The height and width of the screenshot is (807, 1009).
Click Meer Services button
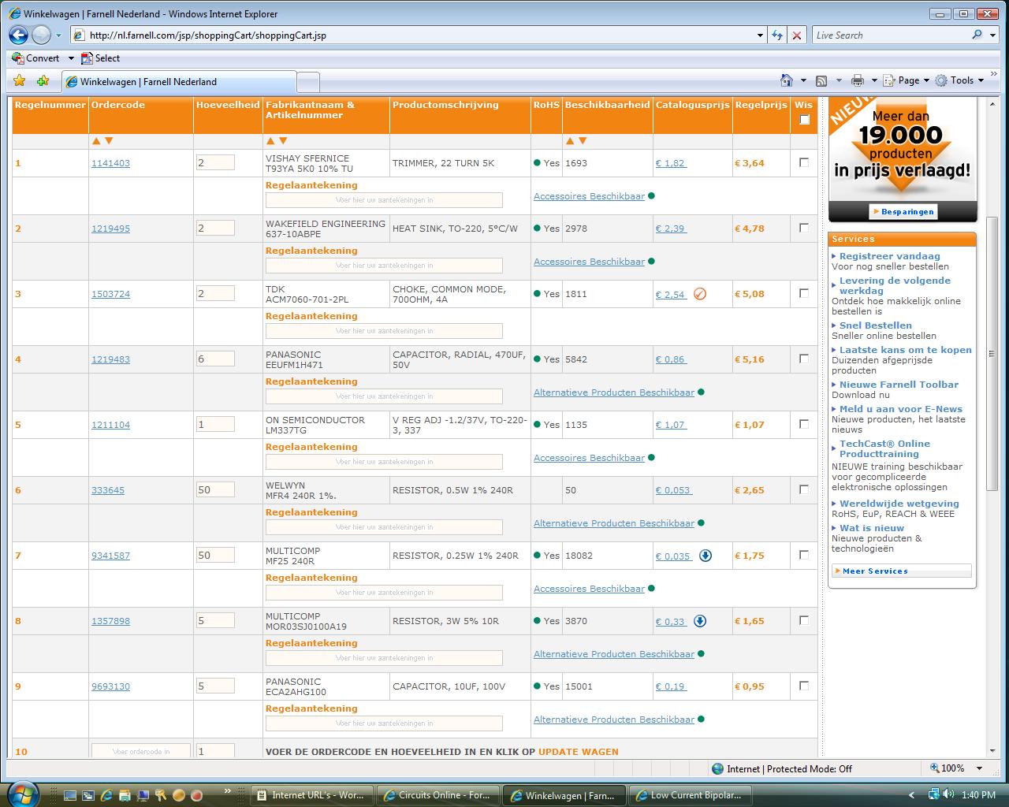(902, 571)
